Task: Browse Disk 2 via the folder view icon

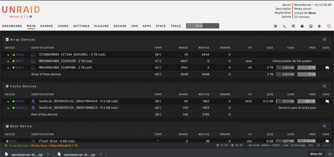Action: click(x=327, y=68)
